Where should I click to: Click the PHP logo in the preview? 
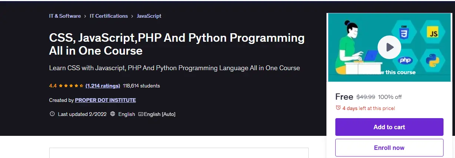[405, 61]
